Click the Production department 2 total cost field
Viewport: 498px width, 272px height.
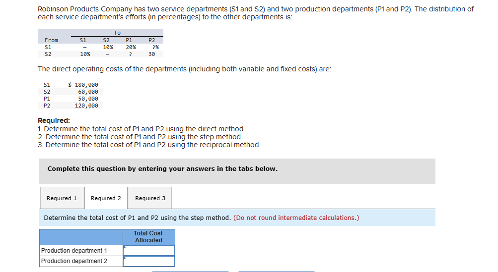coord(149,261)
